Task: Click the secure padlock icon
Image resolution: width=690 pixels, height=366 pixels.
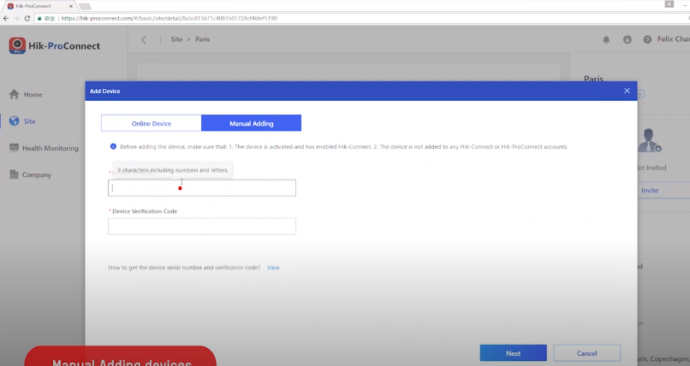Action: point(39,18)
